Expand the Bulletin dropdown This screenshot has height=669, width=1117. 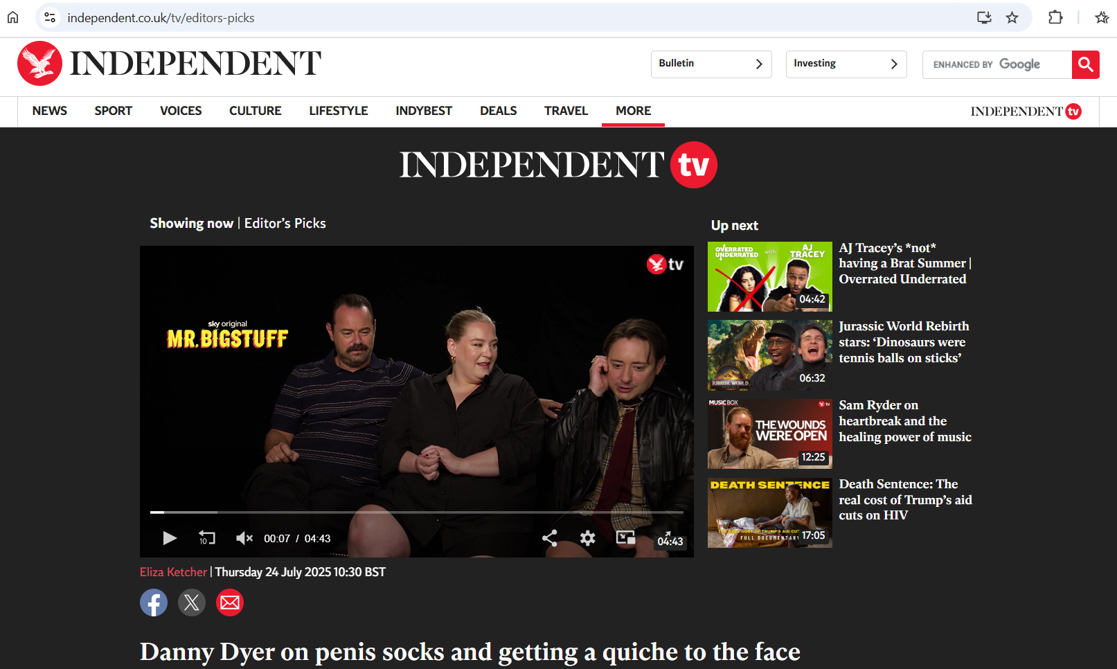711,64
